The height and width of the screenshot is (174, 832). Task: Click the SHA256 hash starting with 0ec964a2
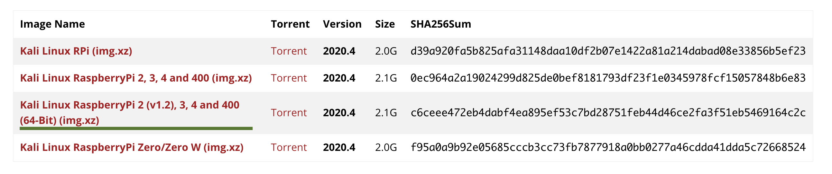[608, 78]
